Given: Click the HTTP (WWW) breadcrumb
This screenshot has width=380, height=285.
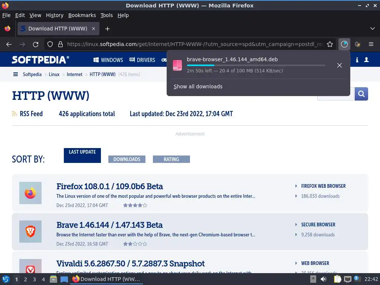Looking at the screenshot, I should tap(102, 74).
